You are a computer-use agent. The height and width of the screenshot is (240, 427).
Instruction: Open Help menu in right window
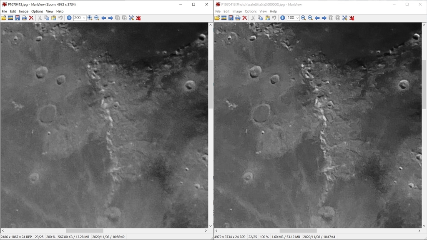pyautogui.click(x=274, y=11)
